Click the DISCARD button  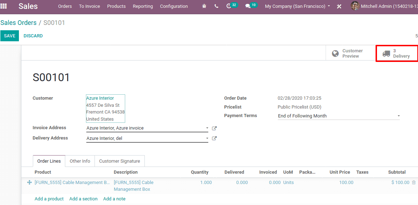tap(33, 36)
